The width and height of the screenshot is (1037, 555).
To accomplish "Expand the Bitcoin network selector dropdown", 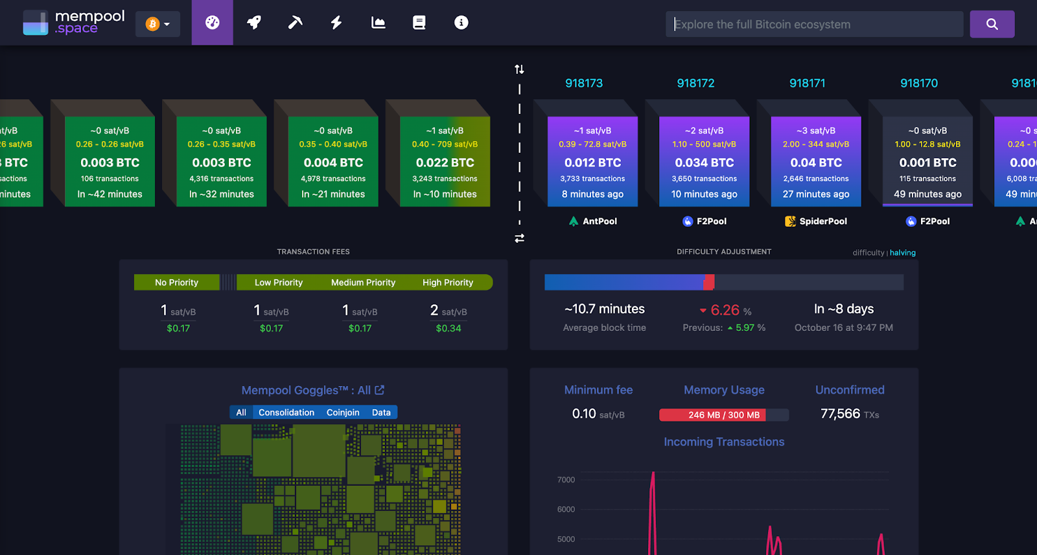I will pos(157,24).
